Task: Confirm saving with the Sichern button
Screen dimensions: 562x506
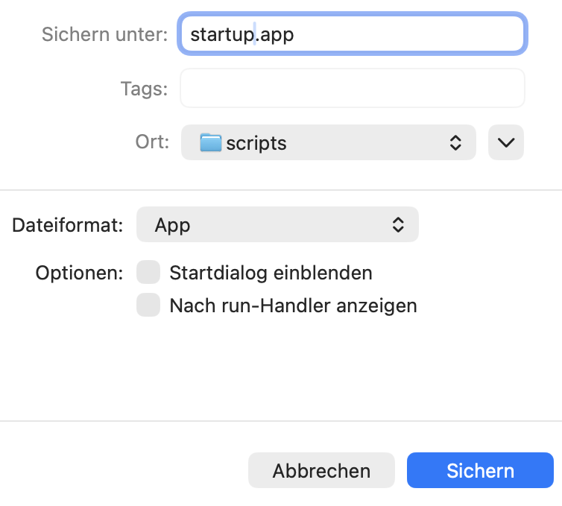Action: (x=480, y=470)
